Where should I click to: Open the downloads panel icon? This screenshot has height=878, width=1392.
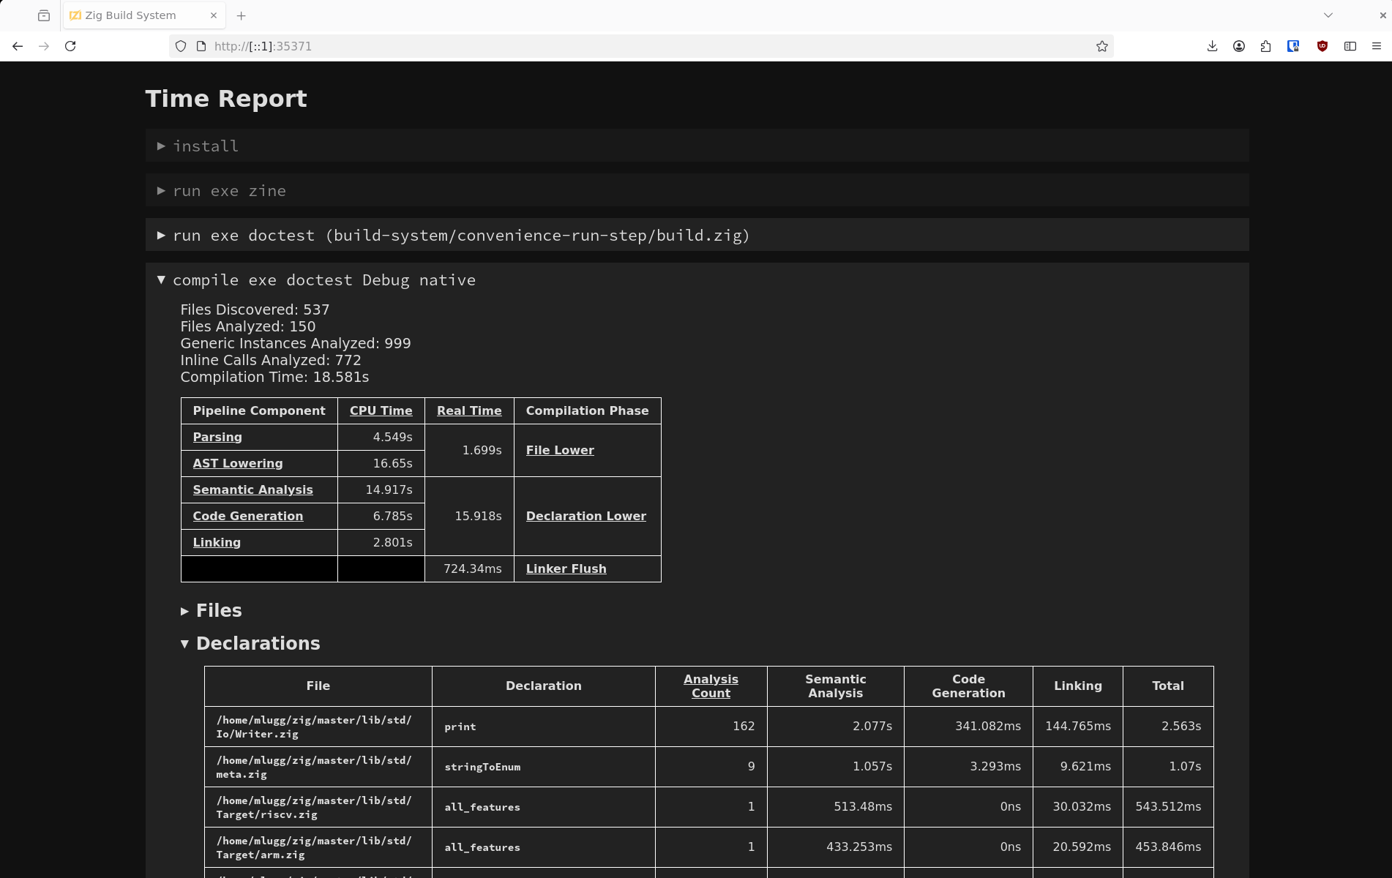coord(1211,45)
